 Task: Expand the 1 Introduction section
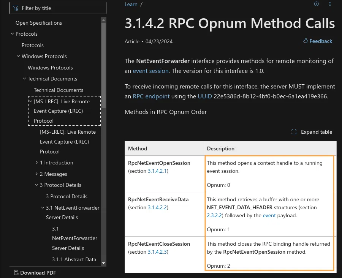[x=36, y=163]
